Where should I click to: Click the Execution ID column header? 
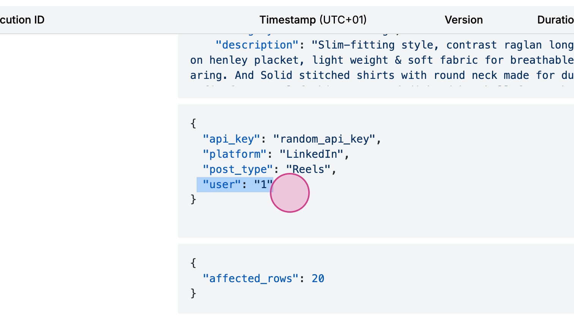click(22, 20)
